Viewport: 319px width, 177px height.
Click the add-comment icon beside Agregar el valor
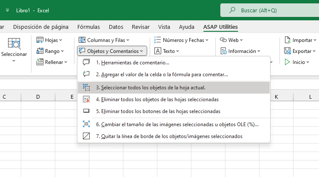(x=86, y=74)
